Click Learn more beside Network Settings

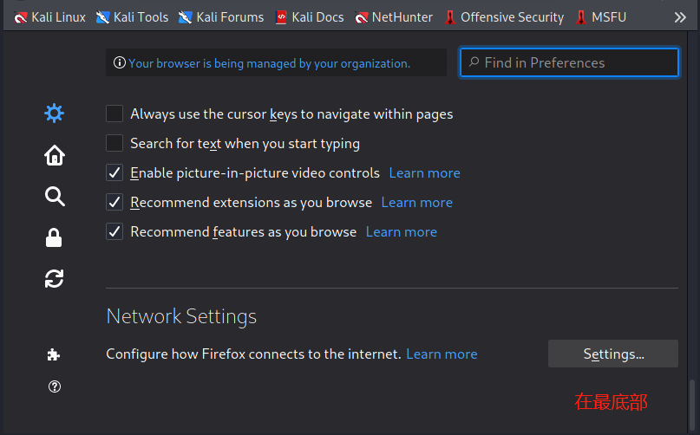point(442,354)
